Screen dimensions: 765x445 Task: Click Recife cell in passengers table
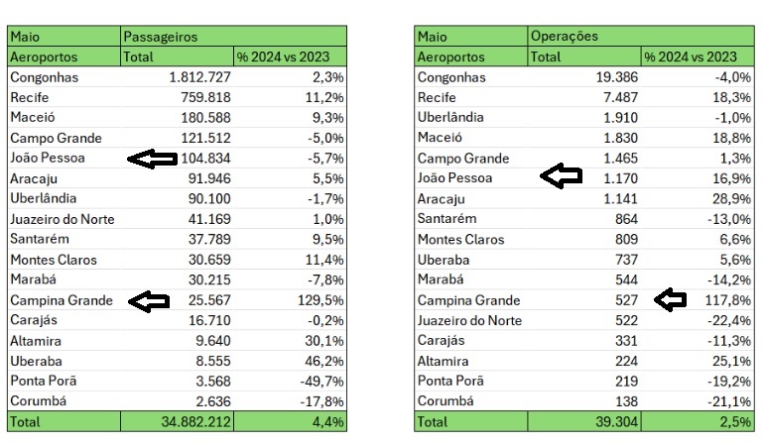(x=64, y=97)
